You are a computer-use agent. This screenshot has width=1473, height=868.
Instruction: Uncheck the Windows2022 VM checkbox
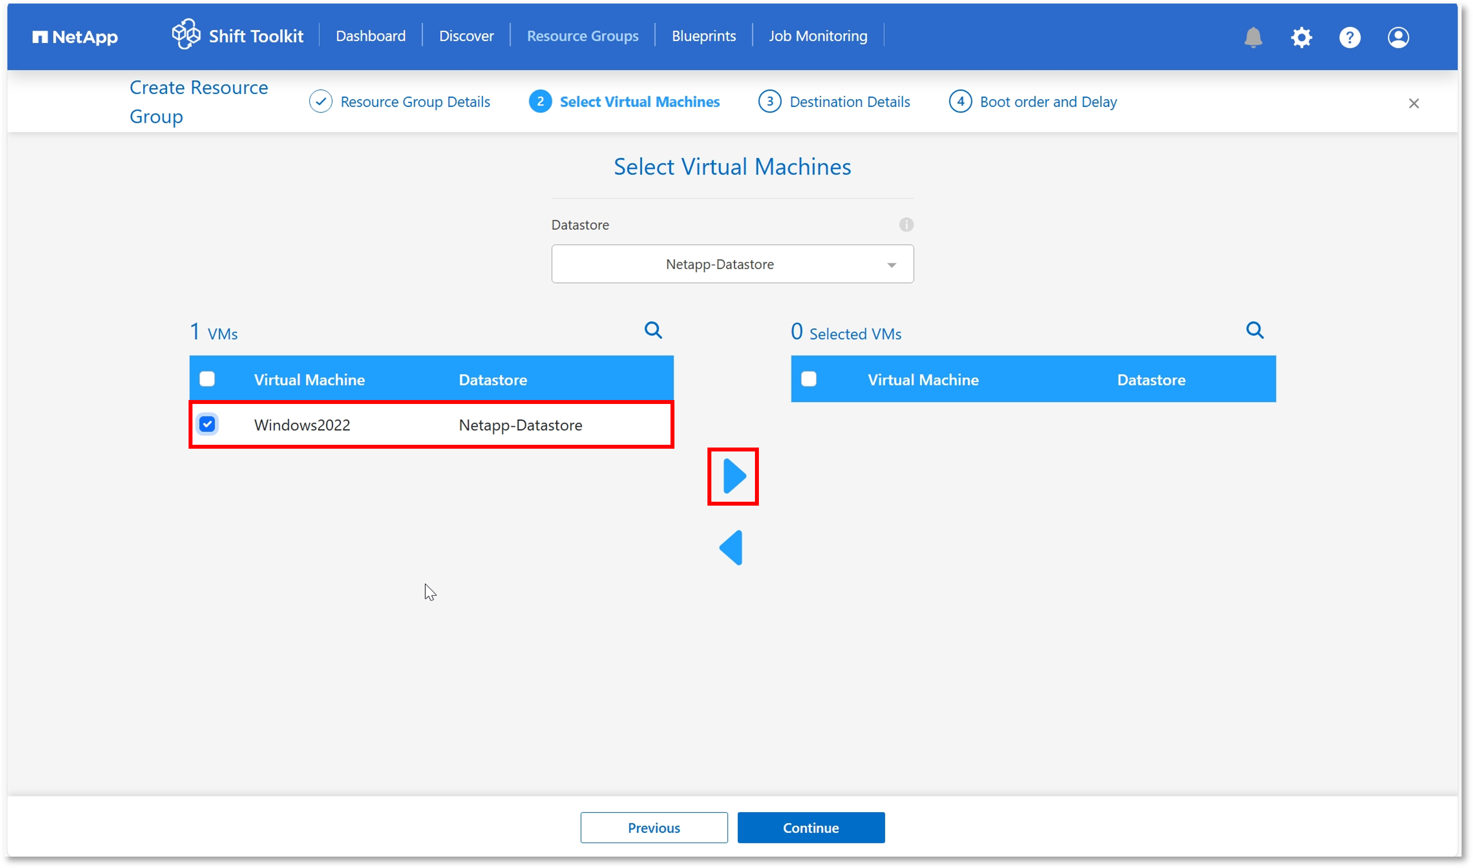tap(207, 424)
